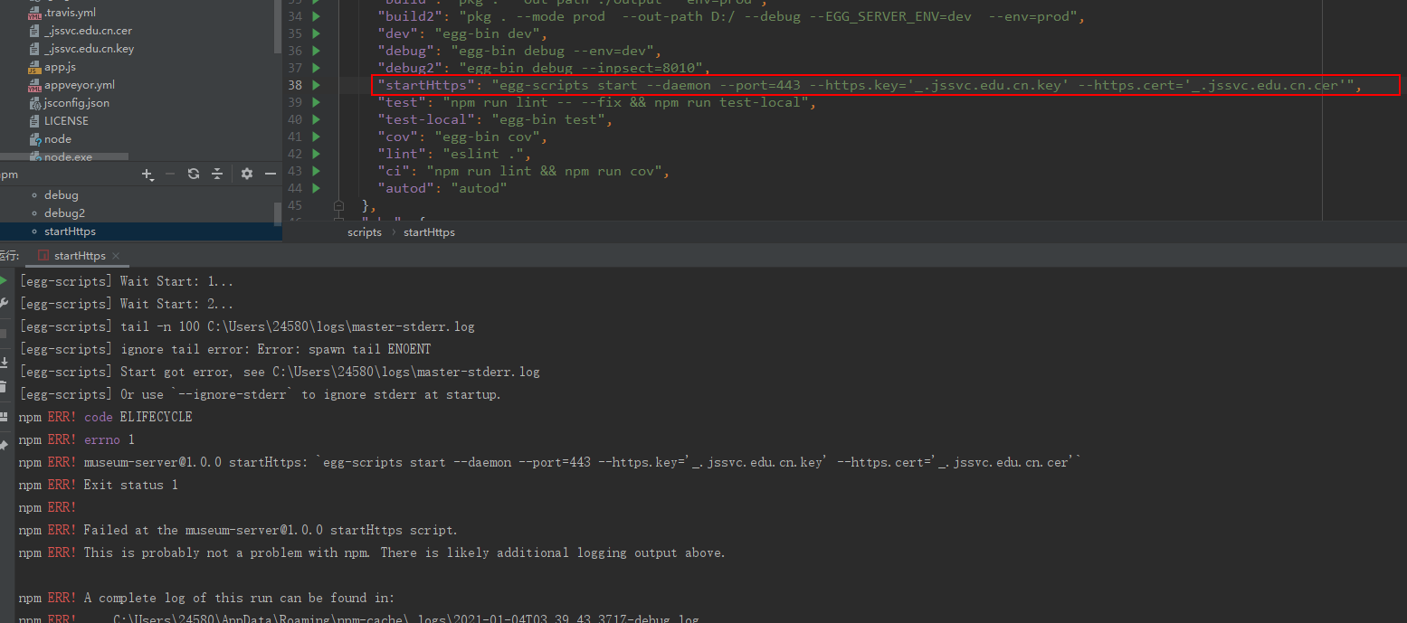Screen dimensions: 1407x623
Task: Click "egg-bin dev" value in editor
Action: click(486, 33)
